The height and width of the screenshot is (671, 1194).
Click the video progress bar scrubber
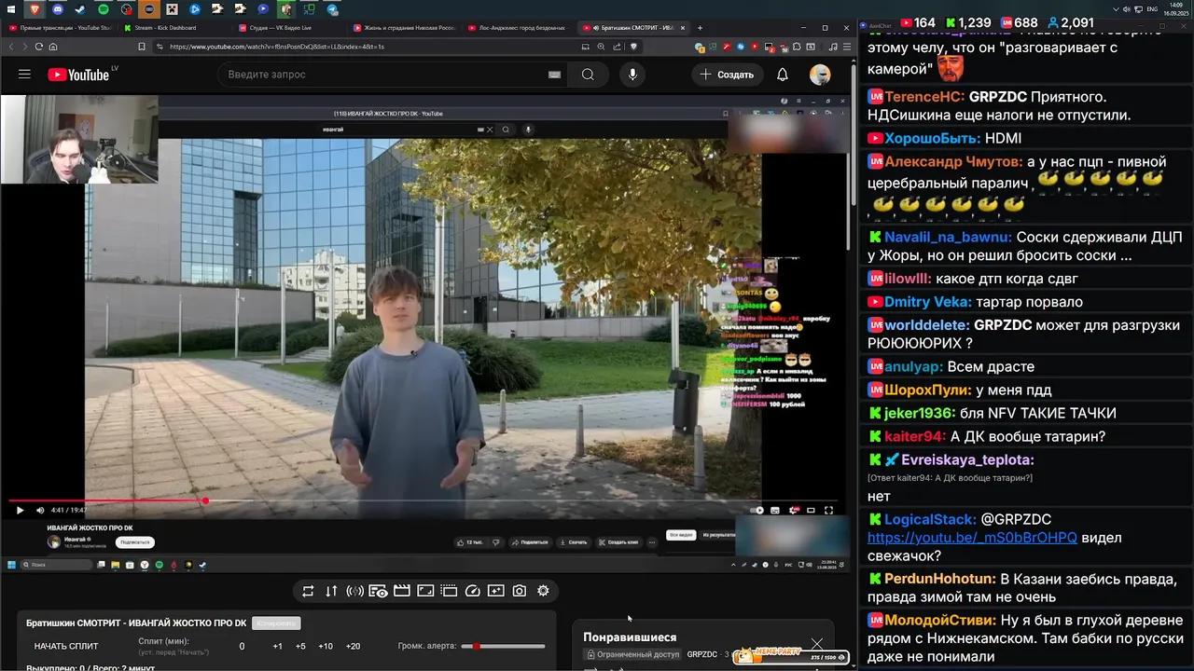click(x=205, y=501)
